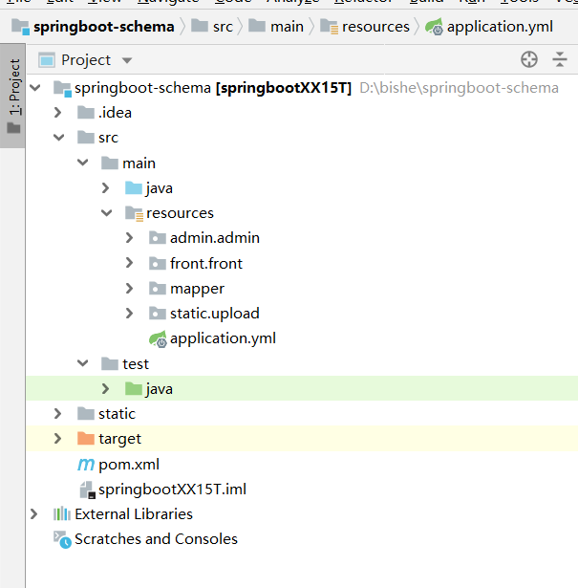The width and height of the screenshot is (578, 588).
Task: Click the Maven pom.xml file icon
Action: pos(86,465)
